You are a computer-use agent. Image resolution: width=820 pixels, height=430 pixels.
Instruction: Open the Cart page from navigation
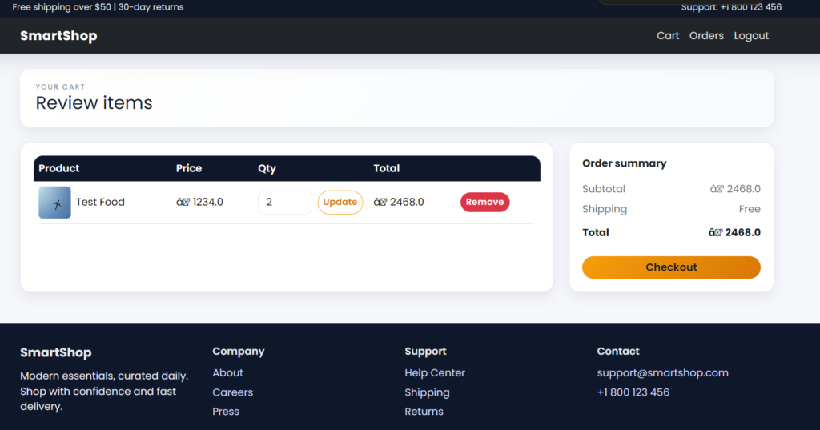[668, 35]
